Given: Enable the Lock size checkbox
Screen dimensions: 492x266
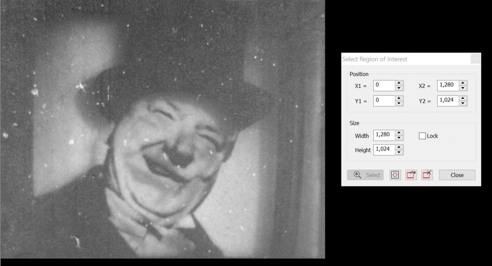Looking at the screenshot, I should 422,136.
